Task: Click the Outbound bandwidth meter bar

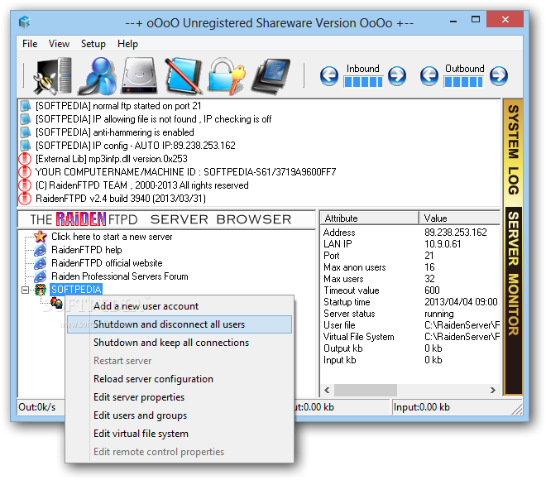Action: coord(463,82)
